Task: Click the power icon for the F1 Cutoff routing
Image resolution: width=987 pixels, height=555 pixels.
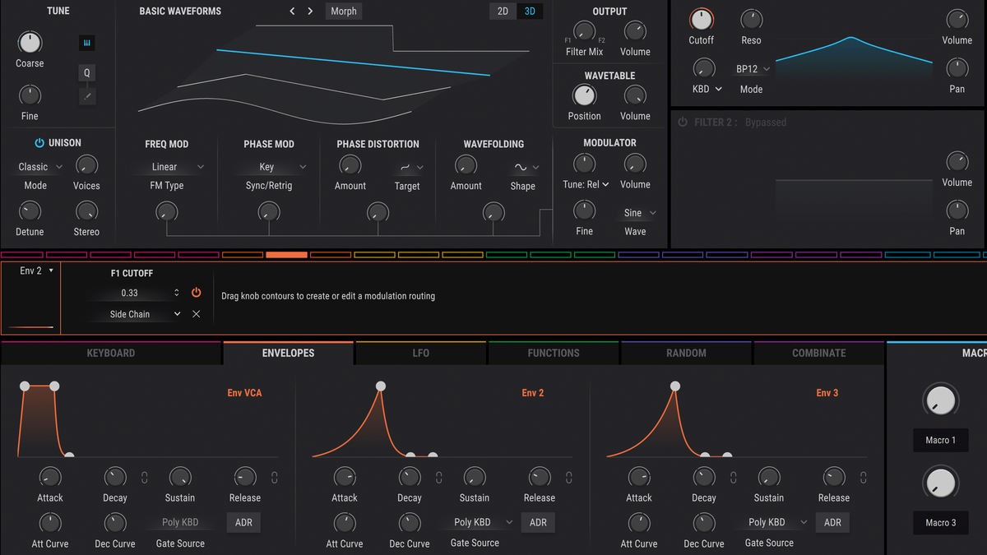Action: click(x=196, y=292)
